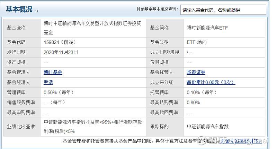Click the 基金管理人 label cell
Screen dimensions: 277x149
(x=22, y=72)
